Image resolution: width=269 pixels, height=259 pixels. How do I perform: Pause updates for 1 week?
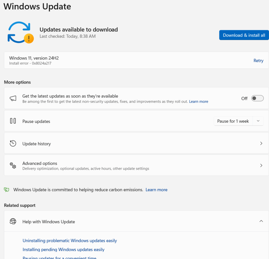[233, 121]
